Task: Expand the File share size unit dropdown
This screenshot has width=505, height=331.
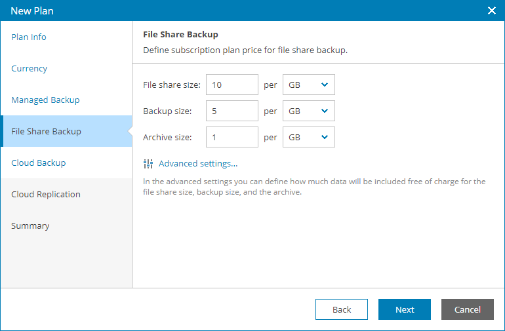Action: [x=309, y=85]
